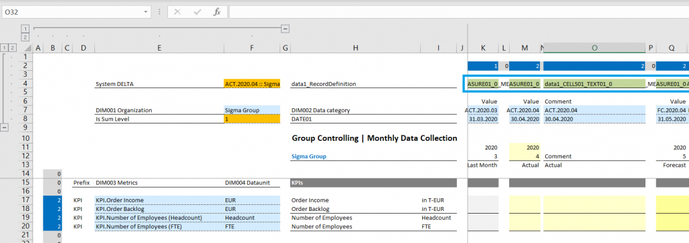Screen dimensions: 689x243
Task: Collapse the column group minus button
Action: click(x=285, y=29)
